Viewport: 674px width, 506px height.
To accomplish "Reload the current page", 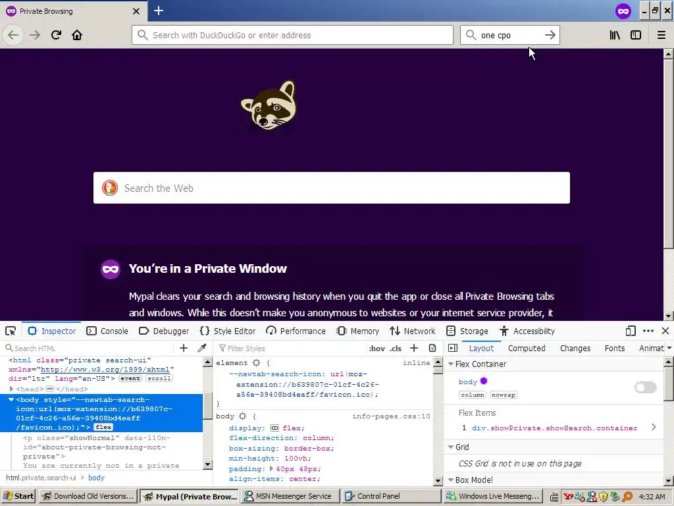I will tap(56, 35).
